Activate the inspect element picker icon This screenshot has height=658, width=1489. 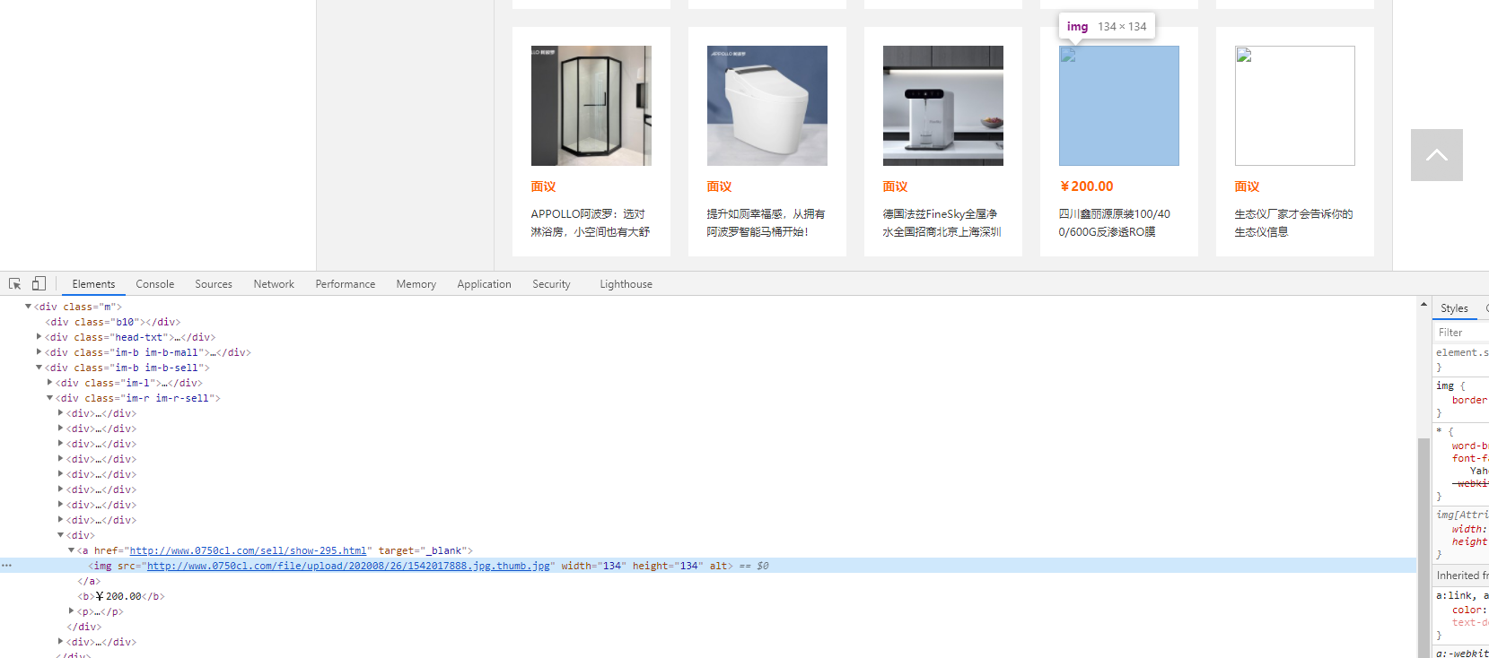click(x=15, y=284)
